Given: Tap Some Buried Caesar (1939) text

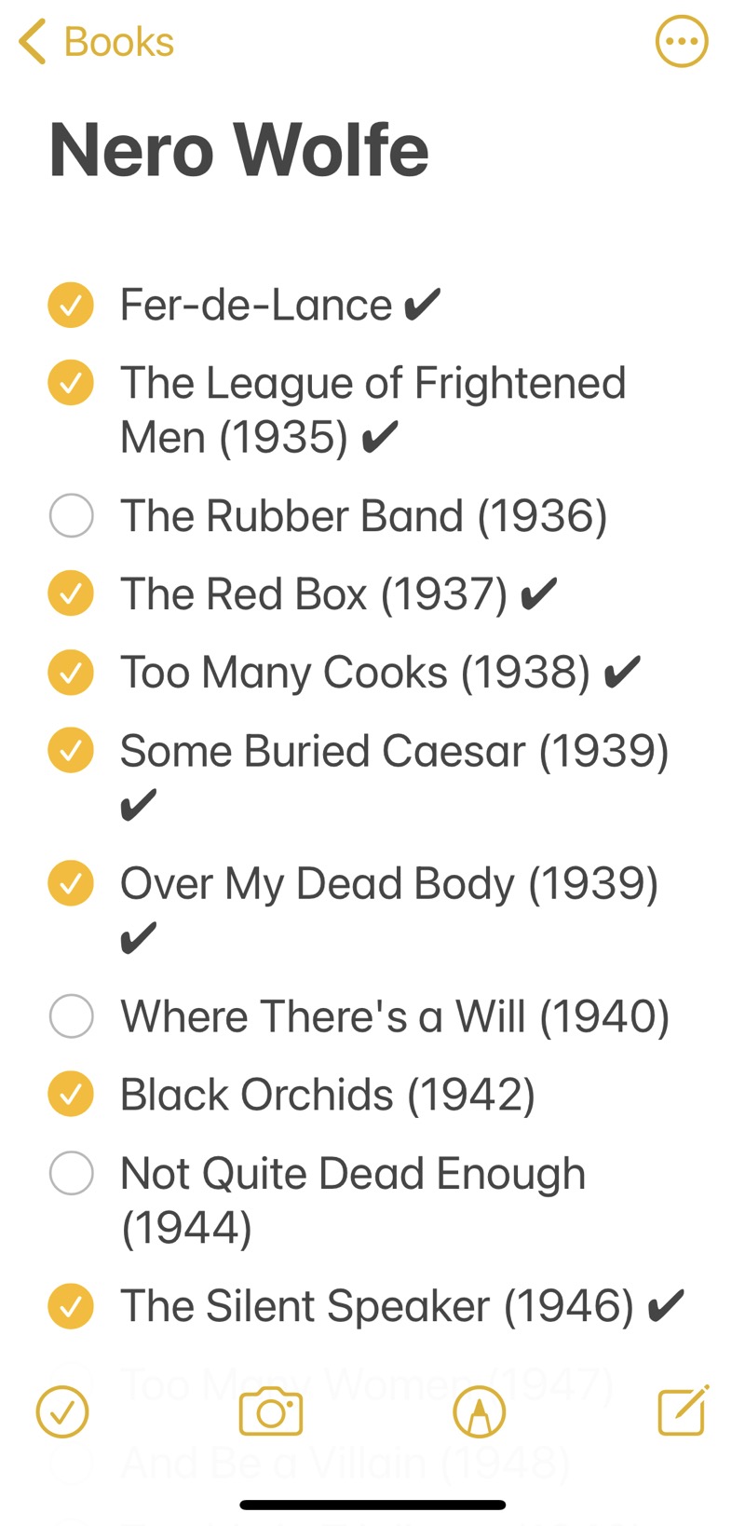Looking at the screenshot, I should click(391, 750).
